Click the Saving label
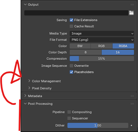138x132 pixels. [62, 20]
